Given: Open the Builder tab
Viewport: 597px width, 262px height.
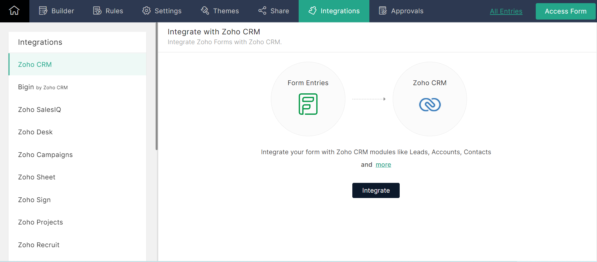Looking at the screenshot, I should tap(56, 11).
